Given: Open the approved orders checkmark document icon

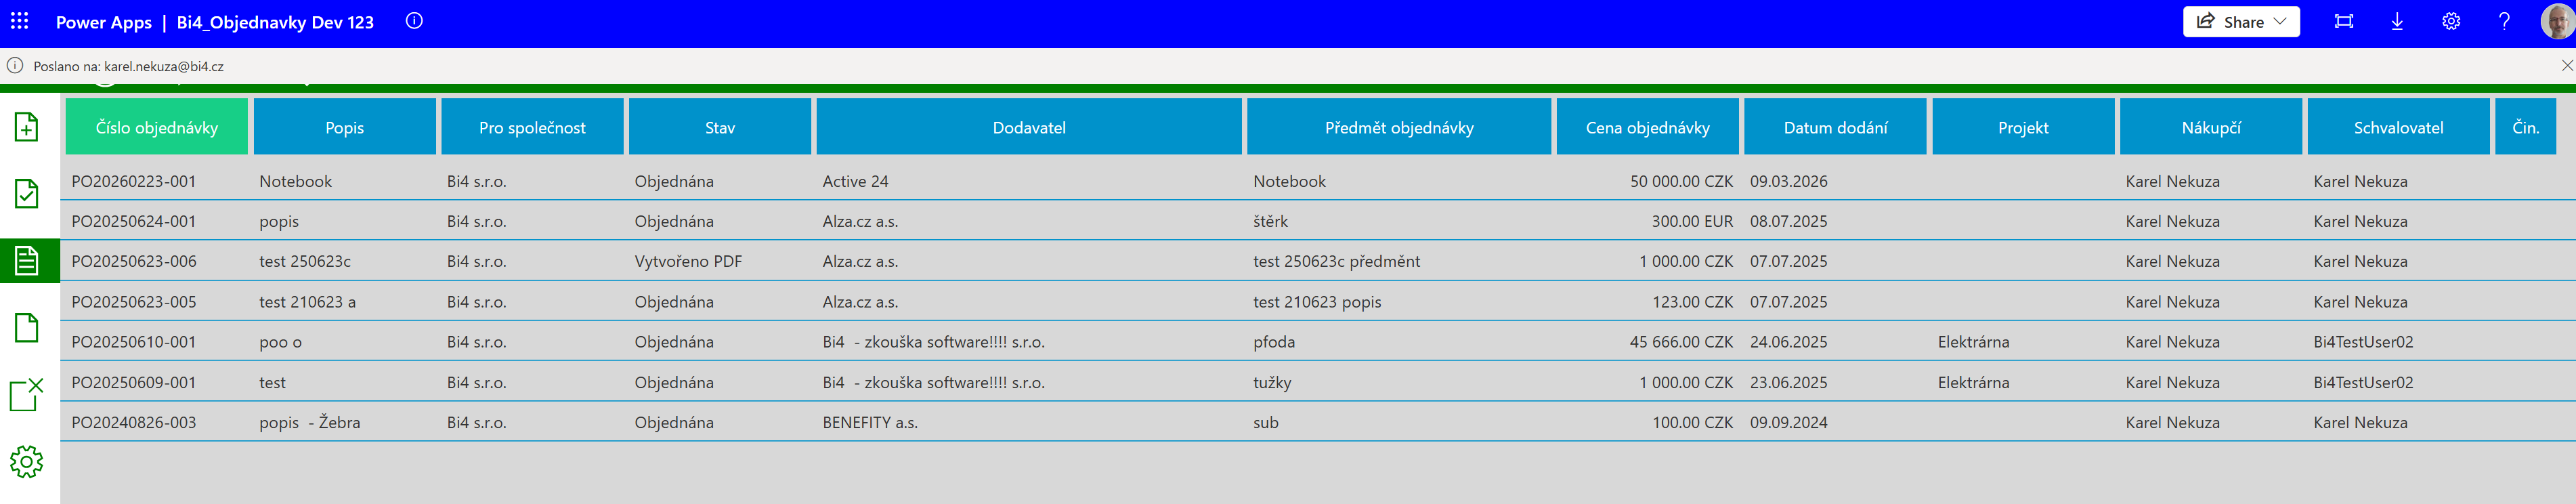Looking at the screenshot, I should pos(27,194).
